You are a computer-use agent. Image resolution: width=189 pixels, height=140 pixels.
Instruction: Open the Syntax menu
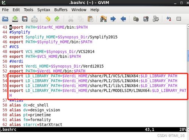[44, 10]
